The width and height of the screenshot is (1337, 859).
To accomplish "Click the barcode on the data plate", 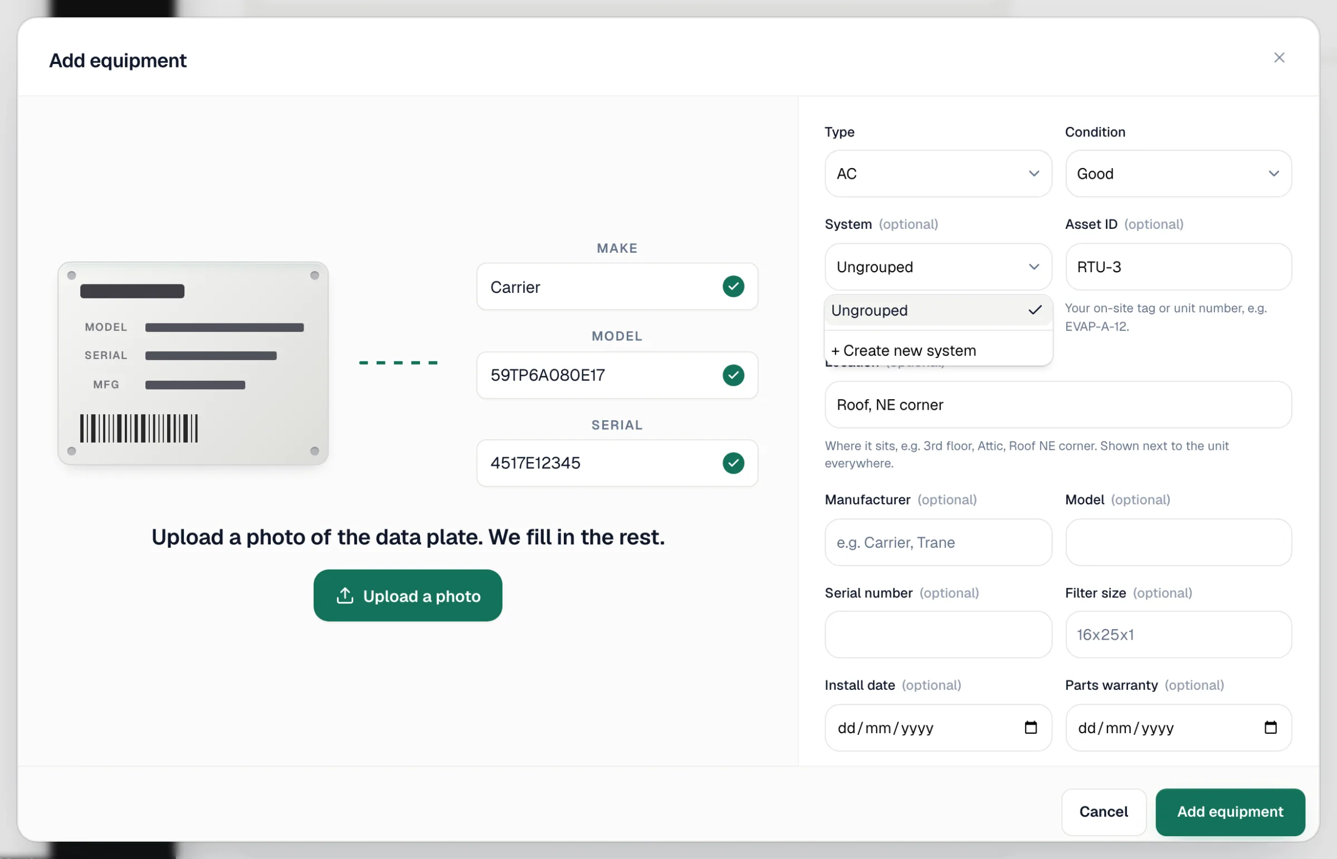I will click(139, 428).
